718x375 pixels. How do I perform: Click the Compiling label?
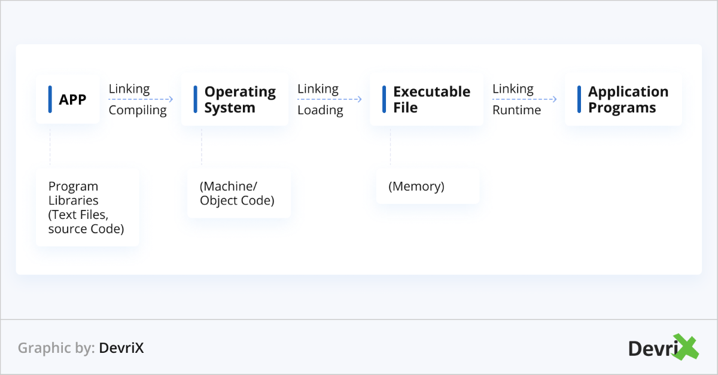pos(138,110)
